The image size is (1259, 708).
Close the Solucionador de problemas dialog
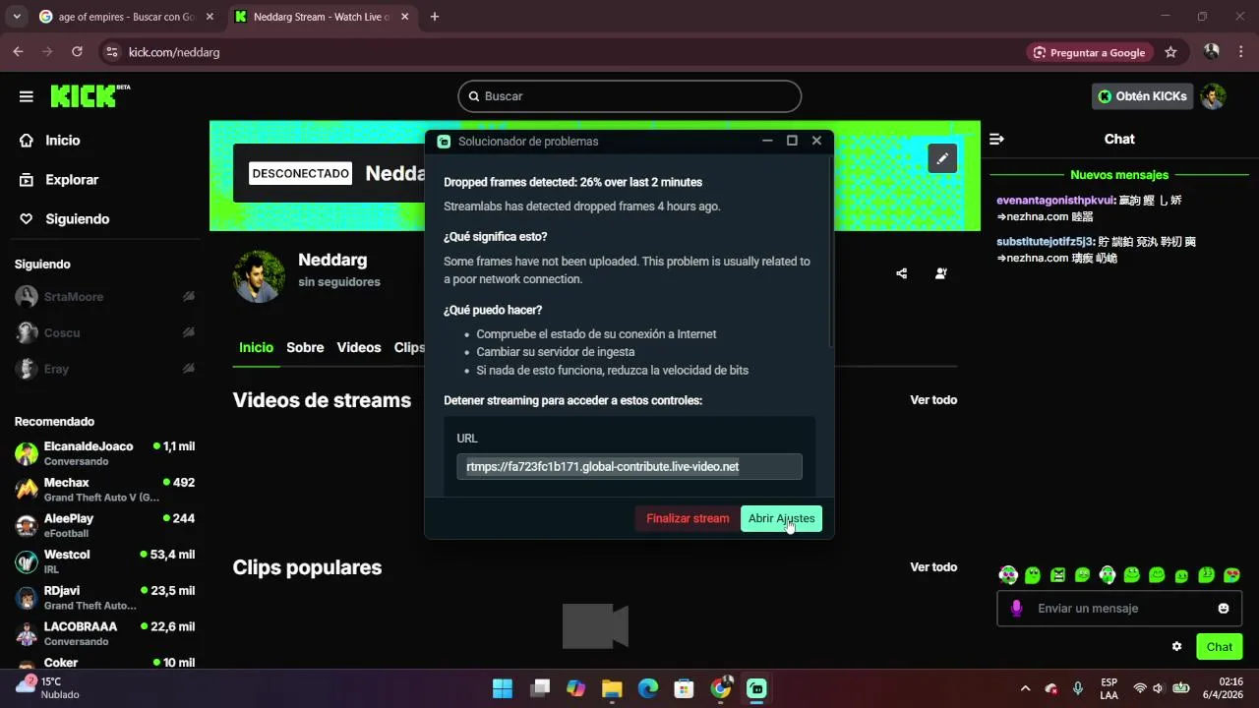(816, 141)
